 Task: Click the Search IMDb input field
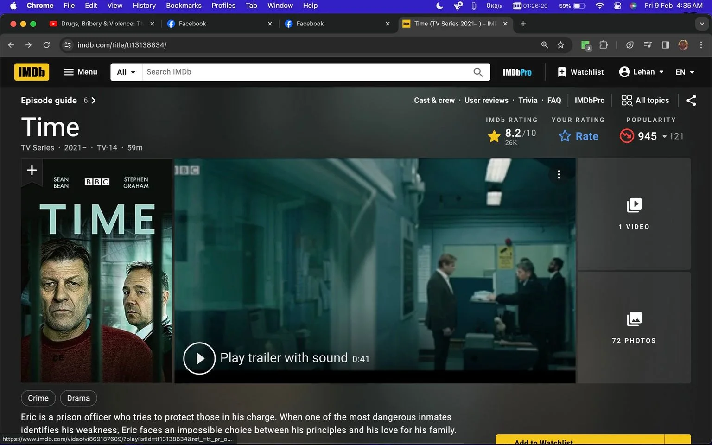pos(306,72)
